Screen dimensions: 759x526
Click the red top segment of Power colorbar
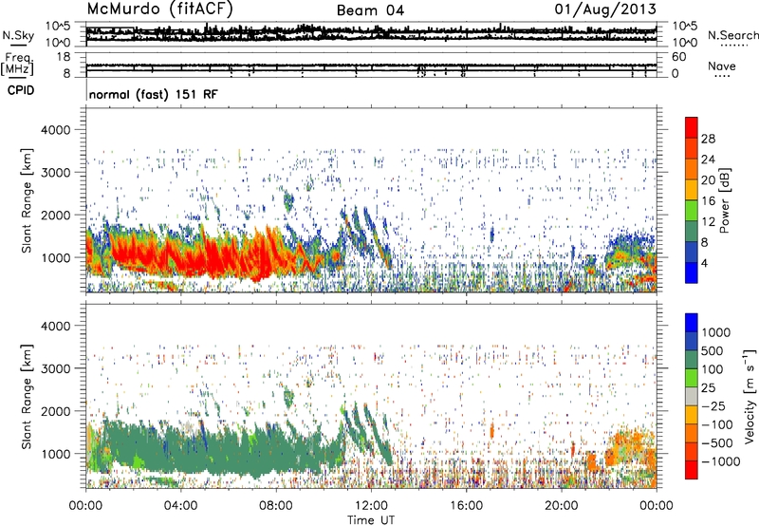coord(692,127)
